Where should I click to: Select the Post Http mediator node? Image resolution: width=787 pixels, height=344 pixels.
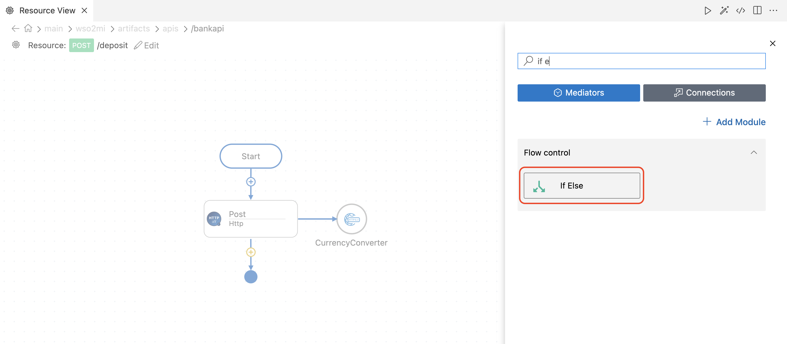251,219
